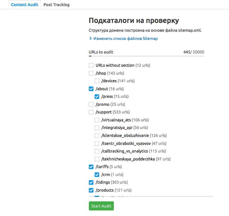The width and height of the screenshot is (229, 216).
Task: Click the URLs to audit progress bar
Action: 146,56
